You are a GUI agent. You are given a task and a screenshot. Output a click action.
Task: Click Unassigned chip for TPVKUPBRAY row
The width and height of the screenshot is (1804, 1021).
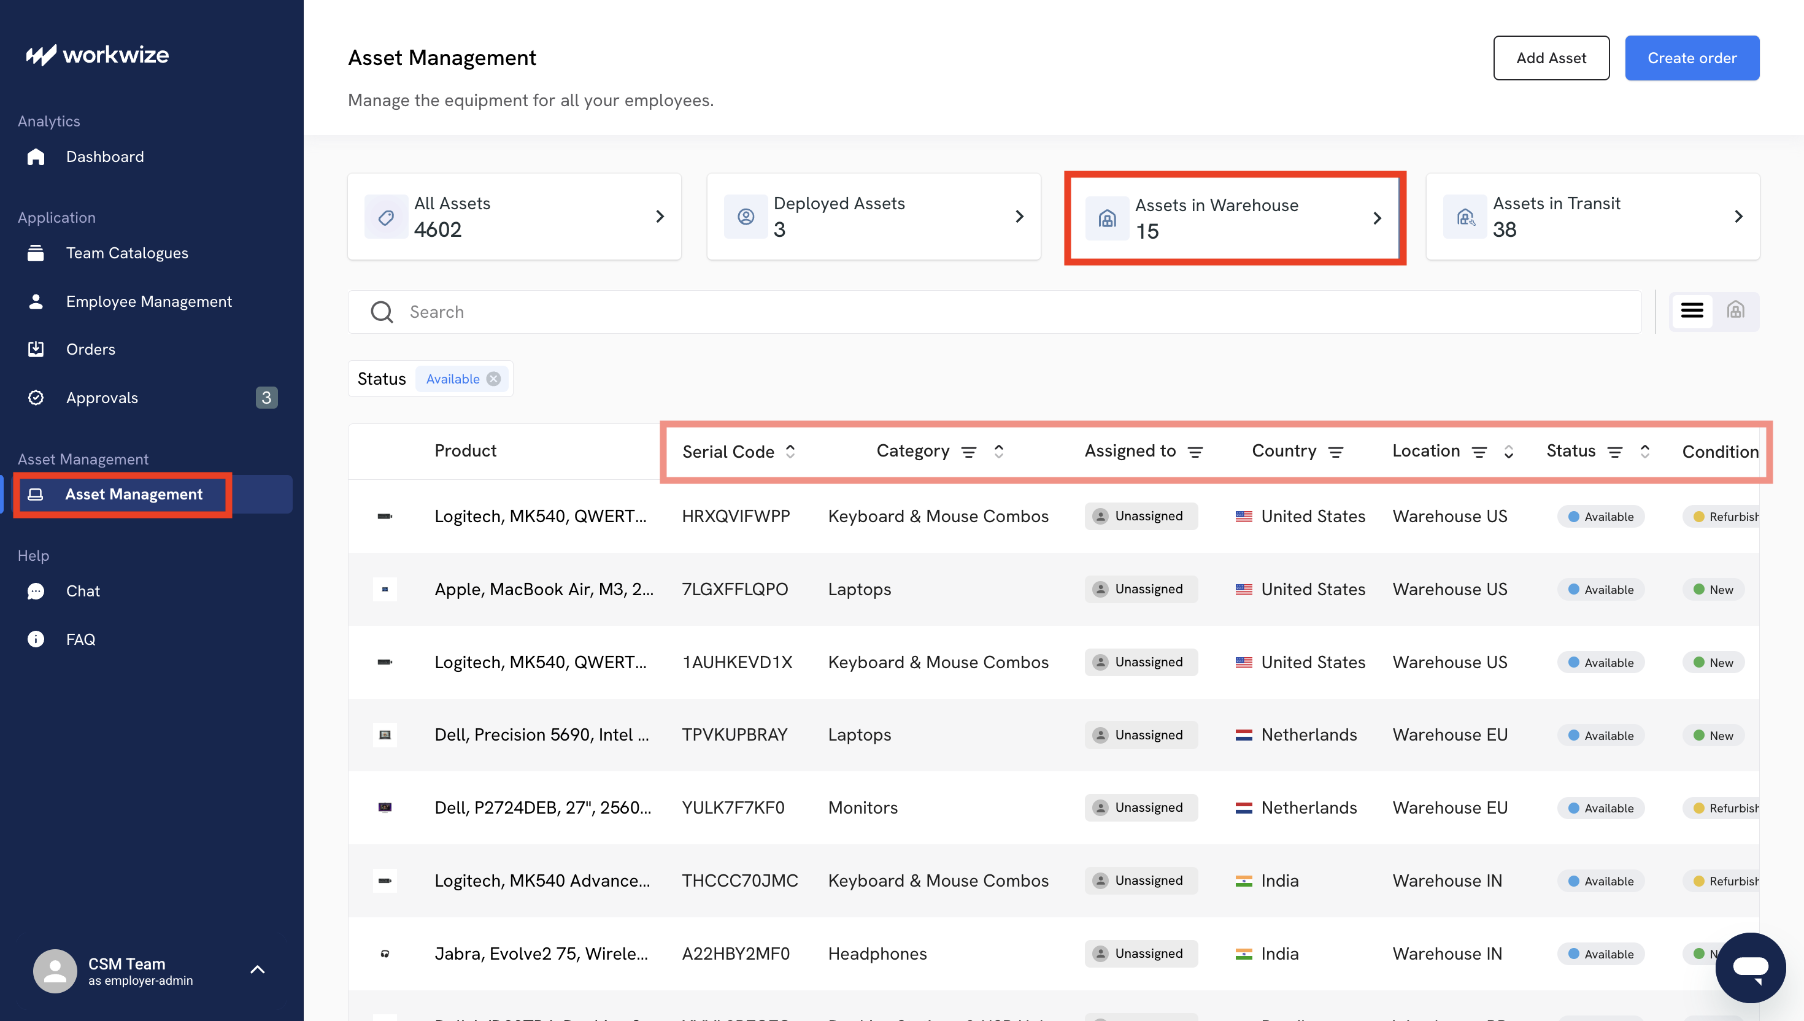[x=1141, y=735]
